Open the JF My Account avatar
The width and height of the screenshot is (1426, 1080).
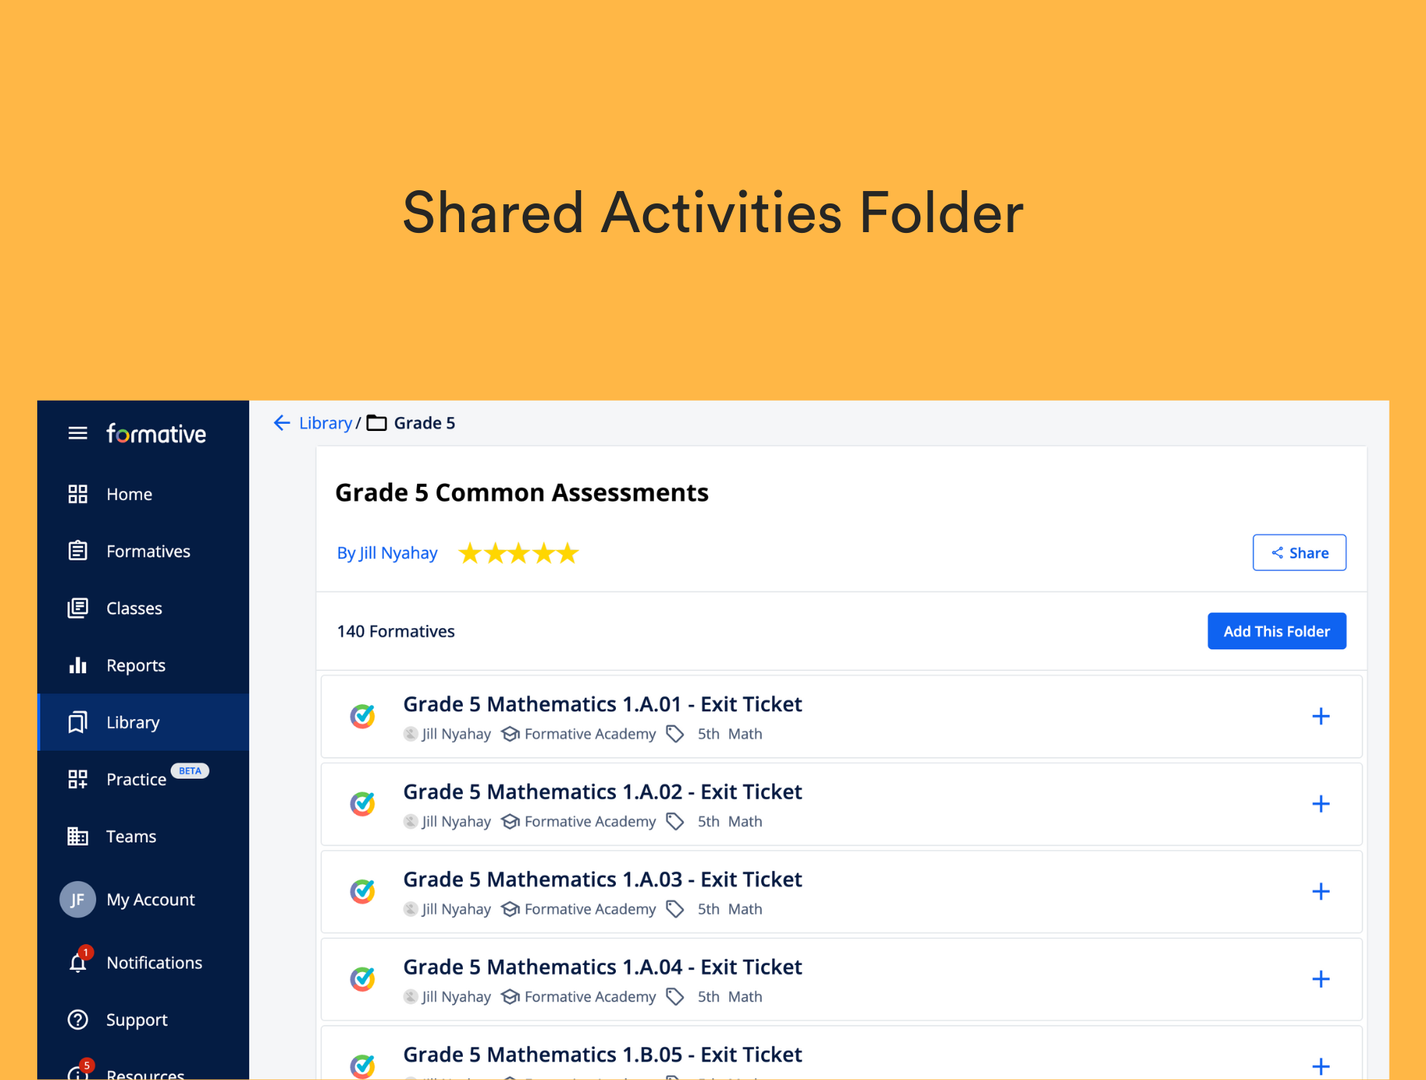(x=78, y=899)
